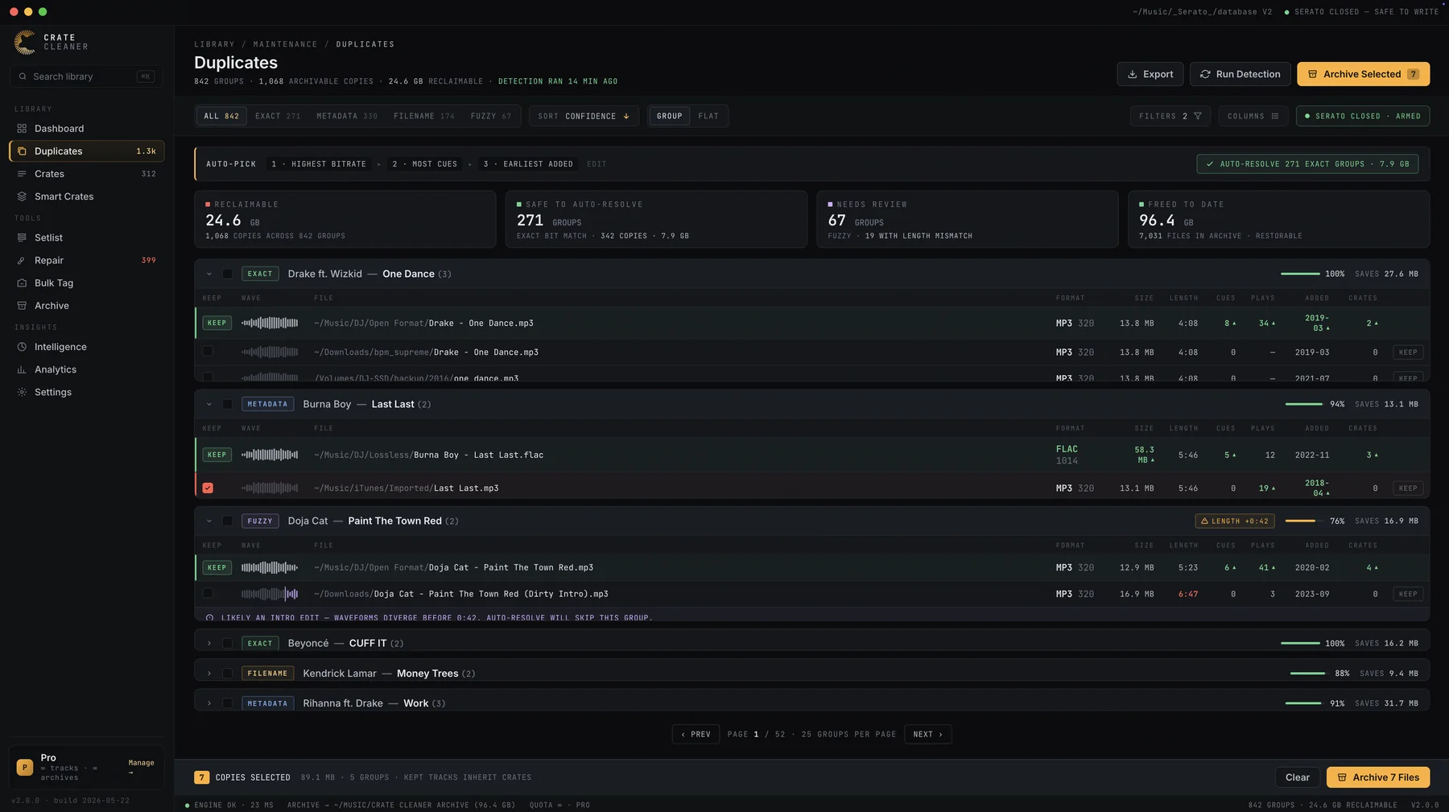Viewport: 1449px width, 812px height.
Task: Open the Sort Confidence dropdown
Action: (584, 116)
